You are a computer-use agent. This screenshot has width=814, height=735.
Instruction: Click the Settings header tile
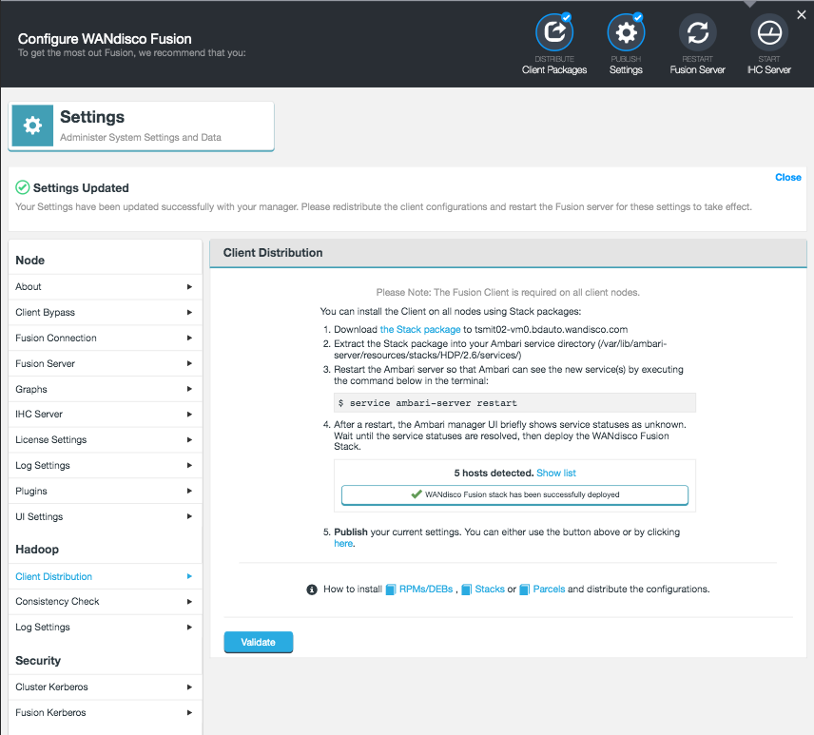(x=141, y=126)
